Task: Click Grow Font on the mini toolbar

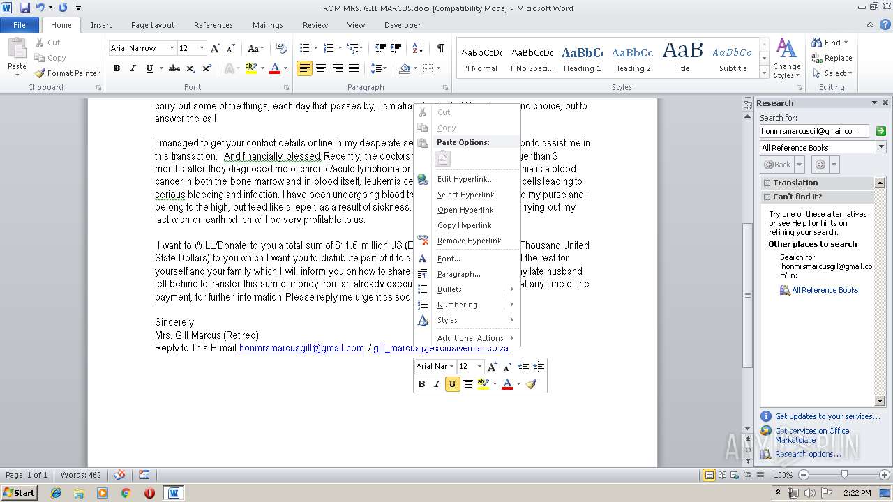Action: 493,366
